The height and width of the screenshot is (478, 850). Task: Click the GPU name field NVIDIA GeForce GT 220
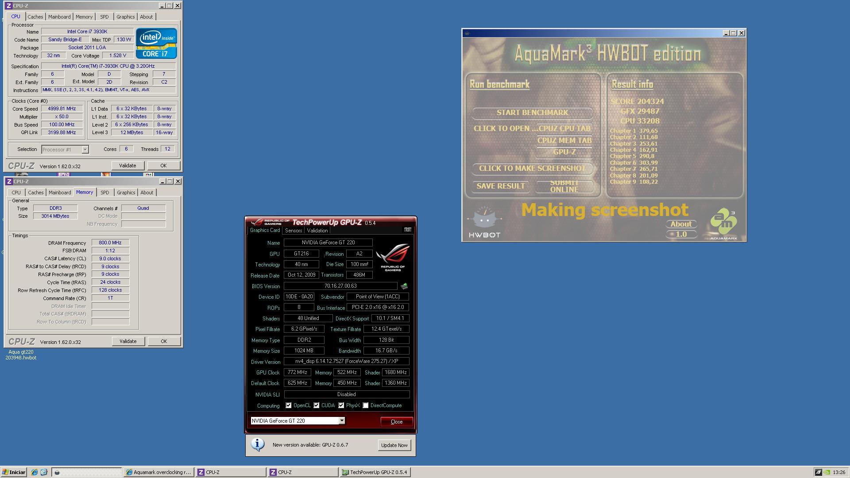(x=328, y=243)
